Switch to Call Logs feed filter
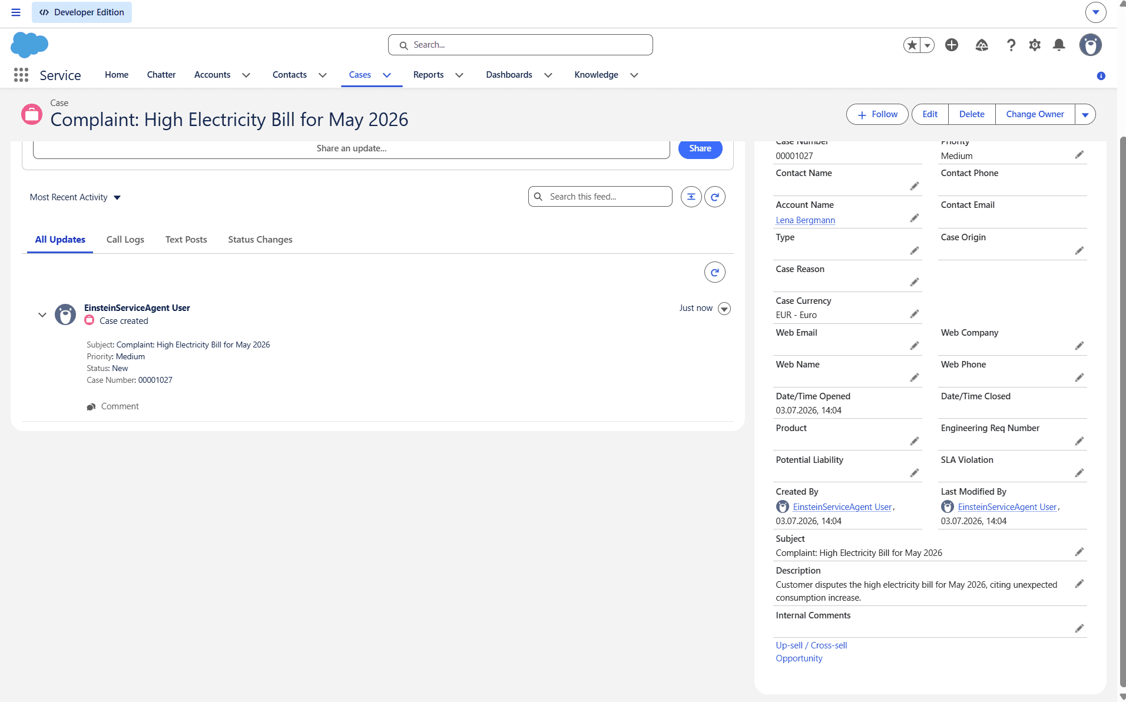This screenshot has height=702, width=1126. tap(125, 240)
